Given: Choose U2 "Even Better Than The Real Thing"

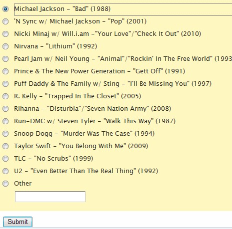Looking at the screenshot, I should click(x=5, y=171).
